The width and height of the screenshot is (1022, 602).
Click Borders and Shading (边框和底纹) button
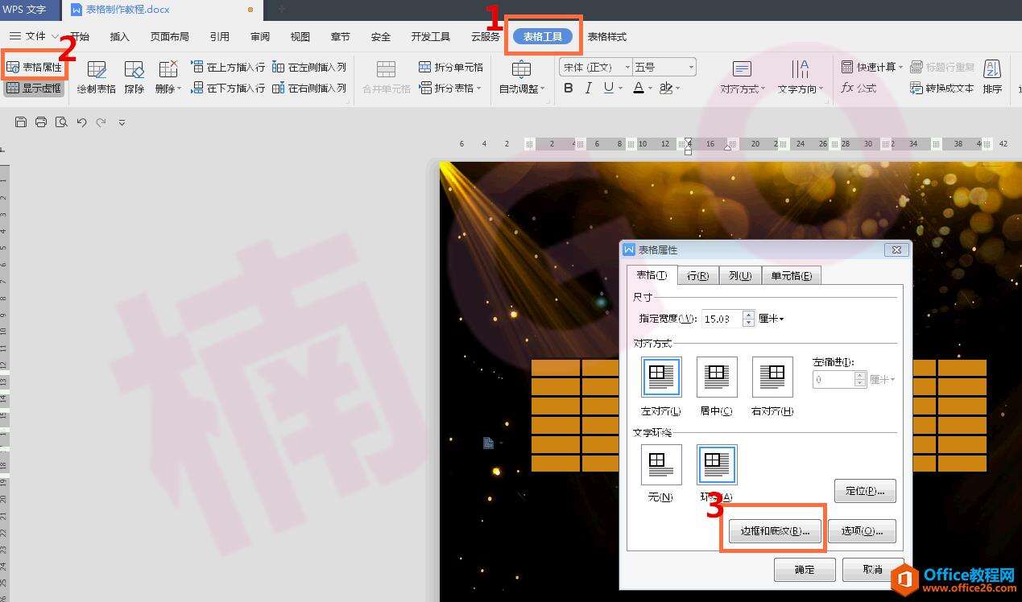tap(774, 531)
